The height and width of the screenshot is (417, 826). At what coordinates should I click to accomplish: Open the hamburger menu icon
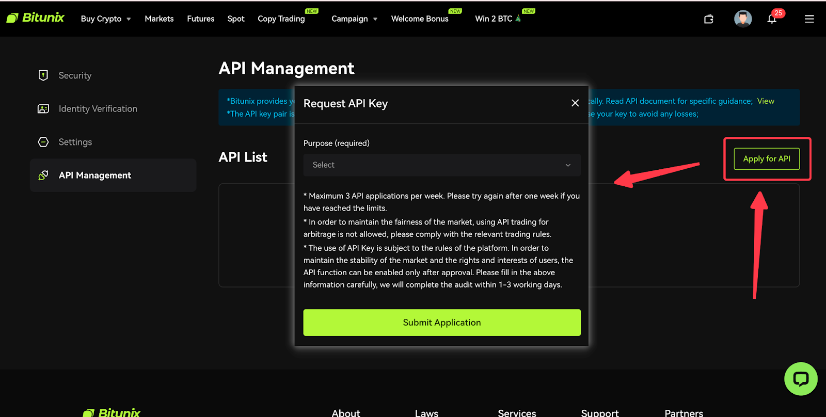(x=809, y=19)
